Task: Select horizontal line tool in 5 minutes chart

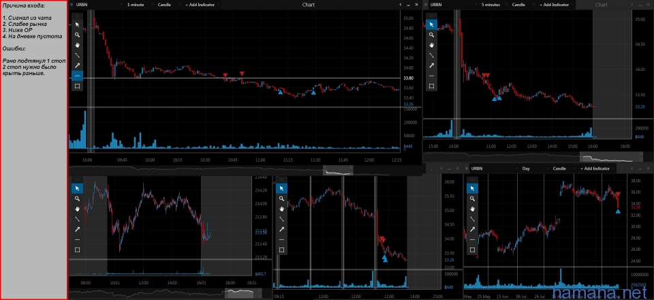Action: pyautogui.click(x=432, y=76)
